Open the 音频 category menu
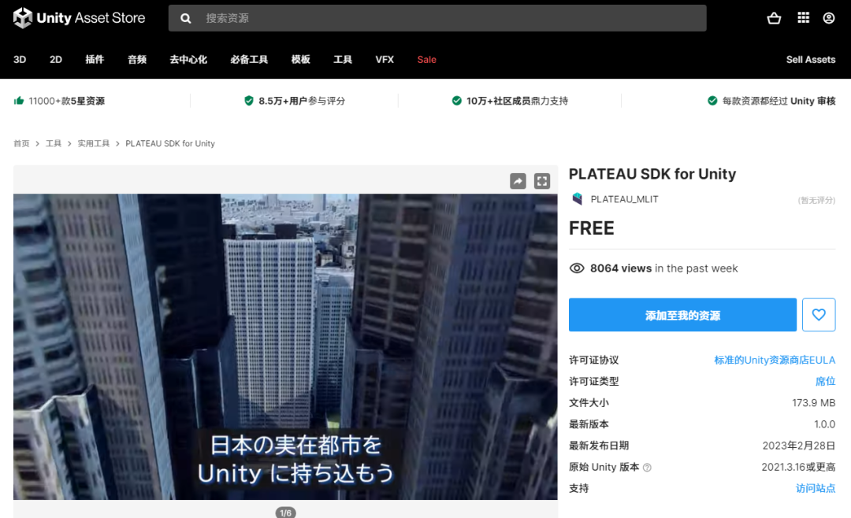The height and width of the screenshot is (518, 851). (137, 60)
